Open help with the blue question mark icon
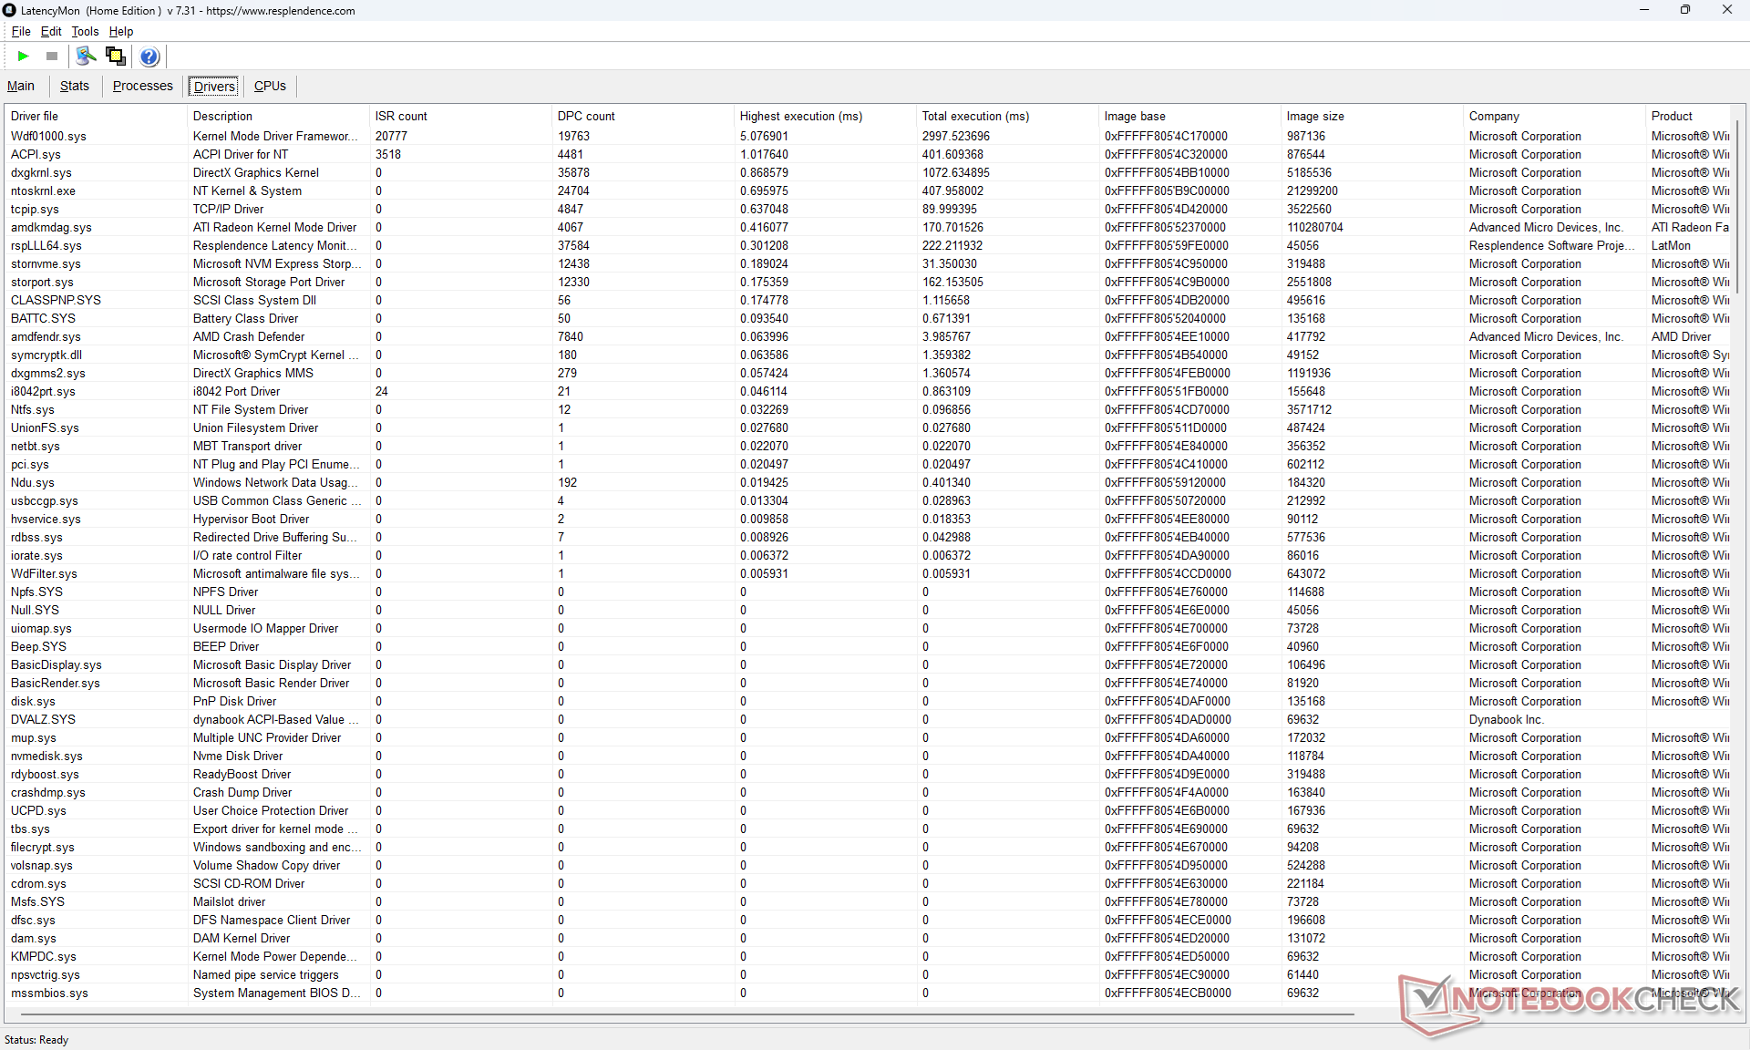 (149, 57)
